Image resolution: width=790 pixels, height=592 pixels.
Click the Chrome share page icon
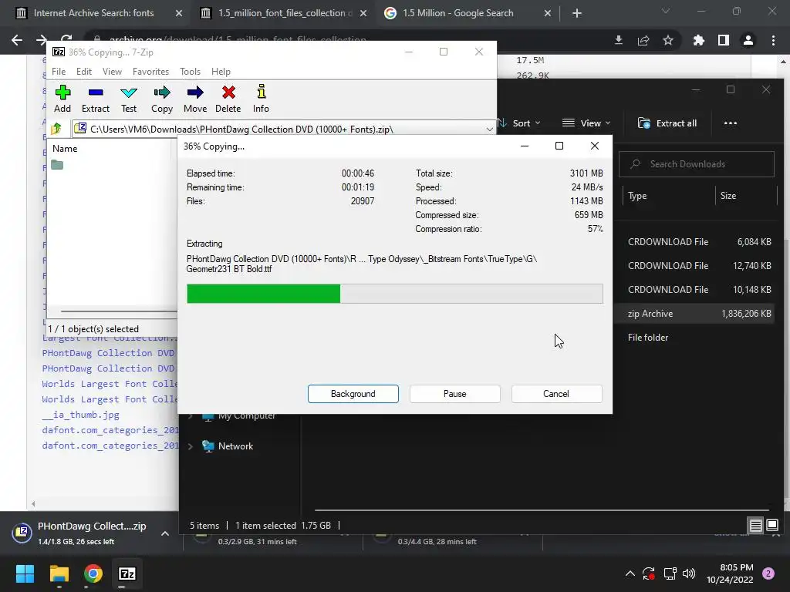[643, 40]
